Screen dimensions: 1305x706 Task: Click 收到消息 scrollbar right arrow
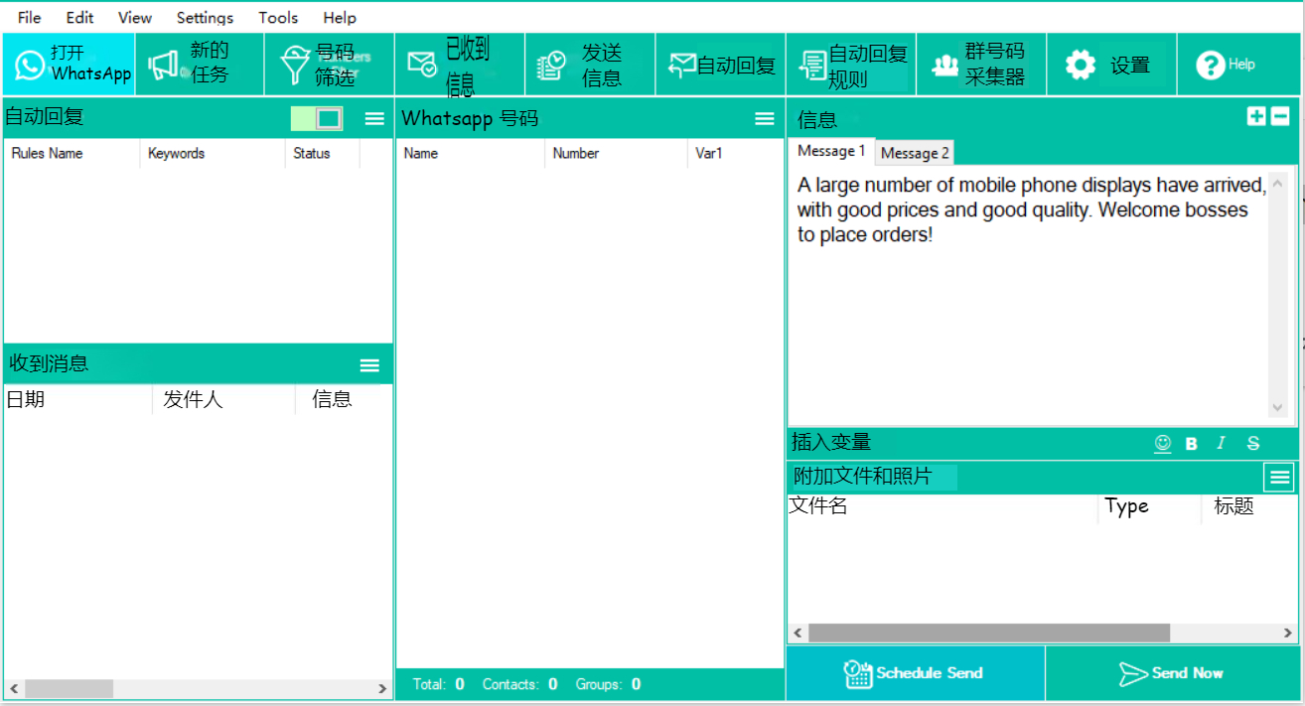coord(383,688)
